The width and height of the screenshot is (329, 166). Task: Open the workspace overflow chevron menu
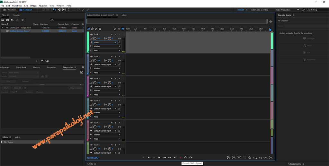[298, 10]
